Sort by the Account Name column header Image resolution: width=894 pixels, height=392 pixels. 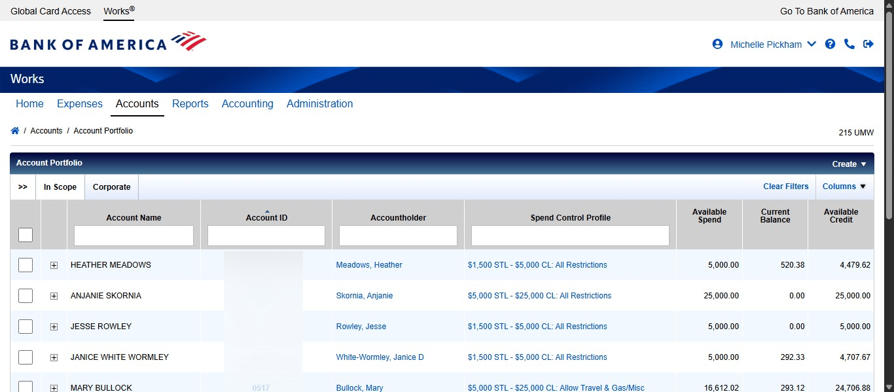pyautogui.click(x=134, y=218)
